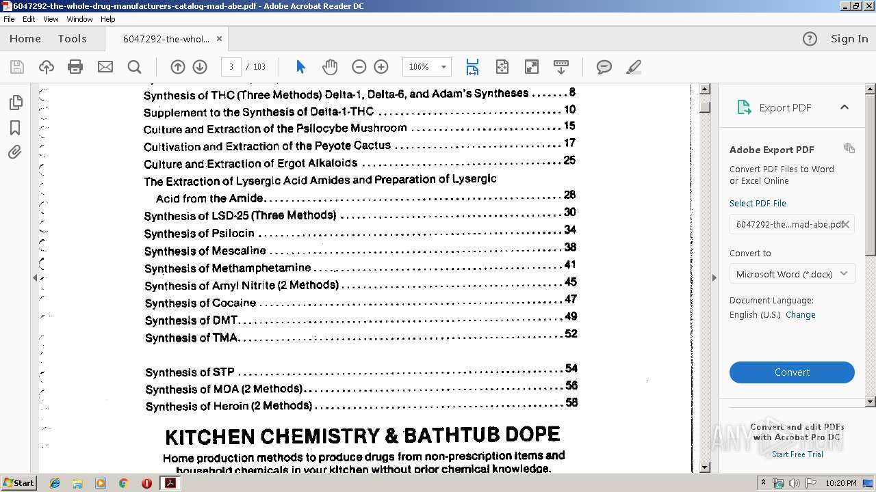Collapse the Export PDF section
Viewport: 876px width, 492px height.
(x=845, y=107)
